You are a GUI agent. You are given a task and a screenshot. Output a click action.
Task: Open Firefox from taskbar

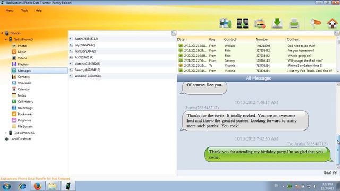click(37, 186)
